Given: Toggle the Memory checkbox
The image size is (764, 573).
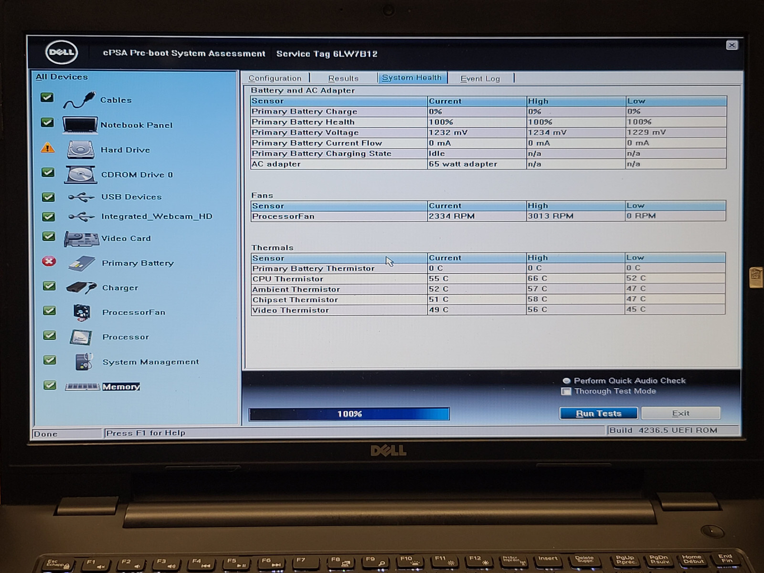Looking at the screenshot, I should coord(50,385).
